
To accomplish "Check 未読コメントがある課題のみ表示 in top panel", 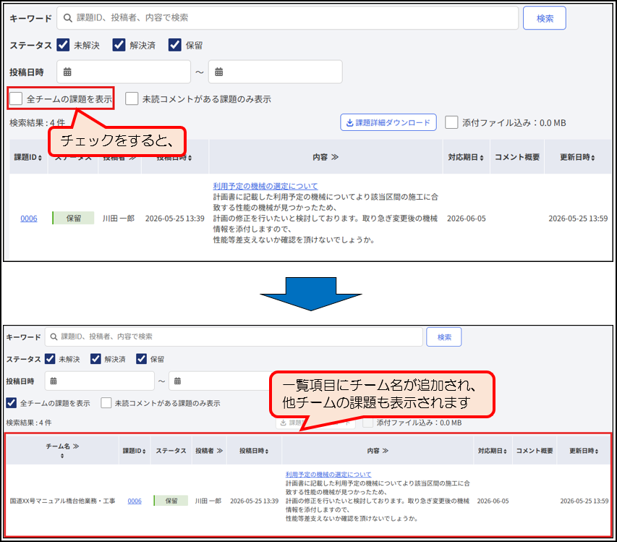I will click(132, 98).
